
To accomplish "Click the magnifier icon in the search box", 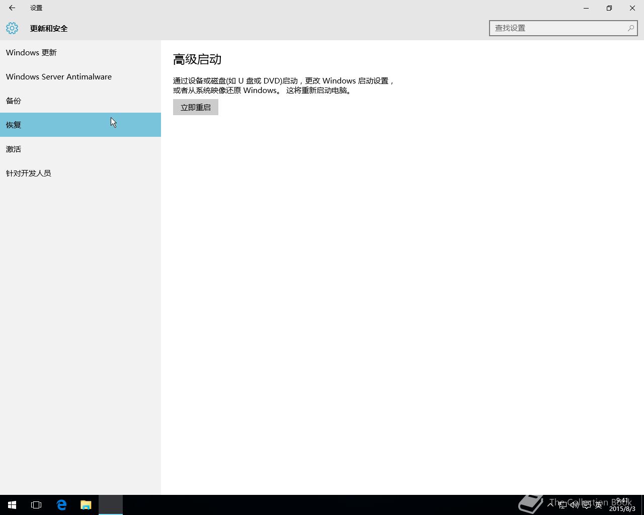I will [x=630, y=28].
